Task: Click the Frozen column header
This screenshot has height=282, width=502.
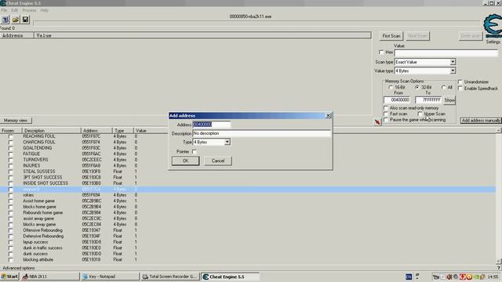Action: click(x=11, y=131)
